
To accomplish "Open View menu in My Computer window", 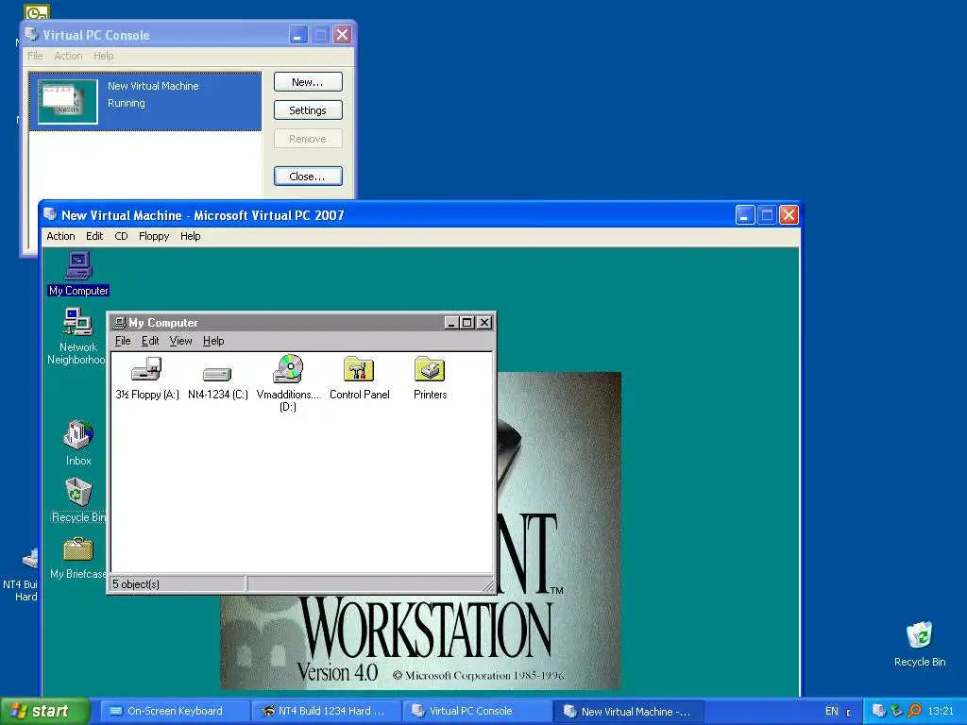I will pos(180,341).
